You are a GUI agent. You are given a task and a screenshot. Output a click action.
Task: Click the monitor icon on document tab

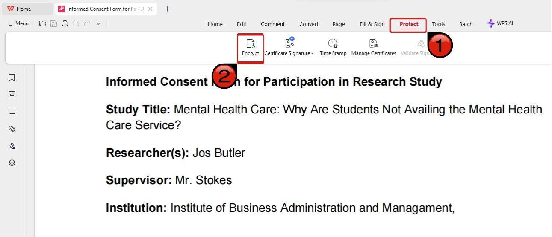click(x=141, y=9)
